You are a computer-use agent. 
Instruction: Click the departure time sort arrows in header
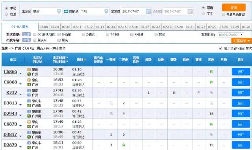[x=67, y=60]
